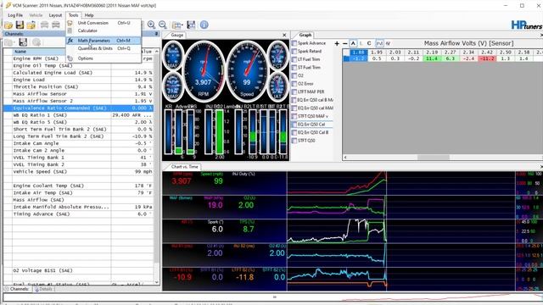The height and width of the screenshot is (305, 543).
Task: Click the 11.4 green cell in graph table
Action: [432, 58]
